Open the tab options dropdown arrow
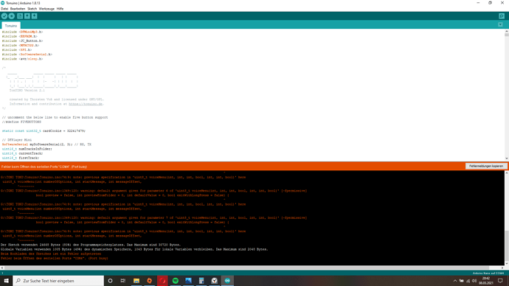The image size is (509, 286). [500, 24]
